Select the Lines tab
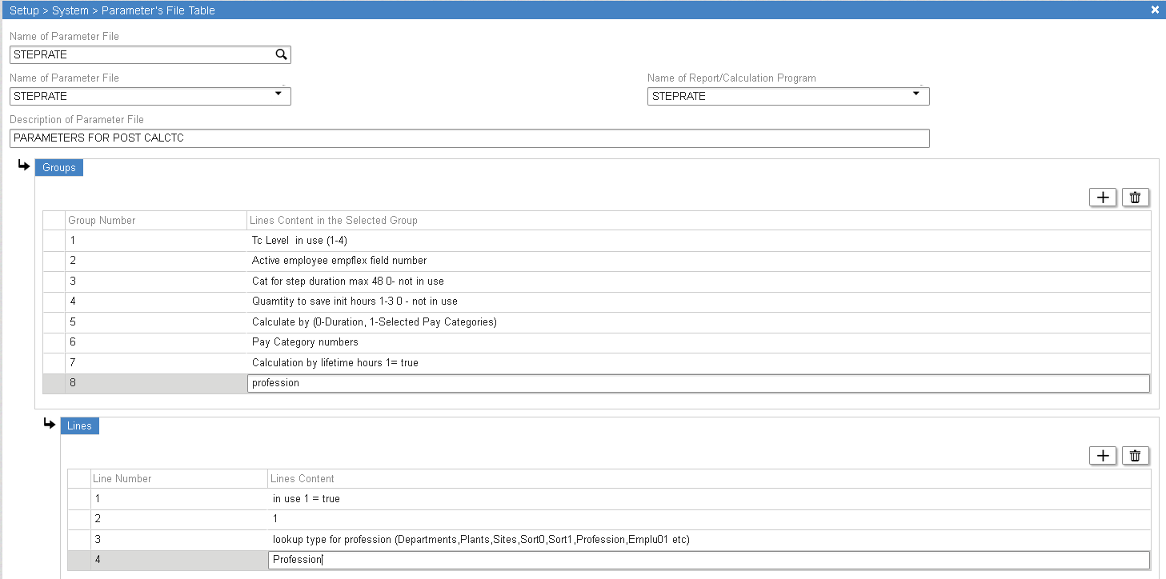 point(79,426)
